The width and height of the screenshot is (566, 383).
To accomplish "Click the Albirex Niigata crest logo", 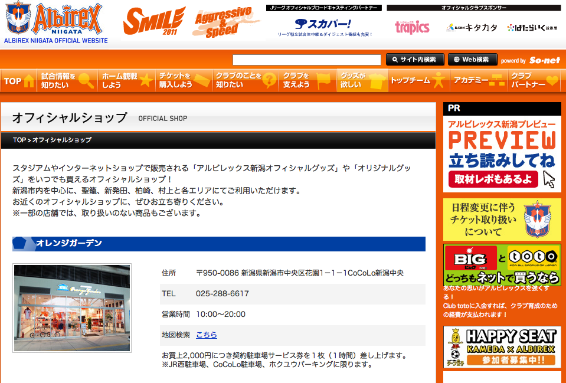I will [x=18, y=17].
